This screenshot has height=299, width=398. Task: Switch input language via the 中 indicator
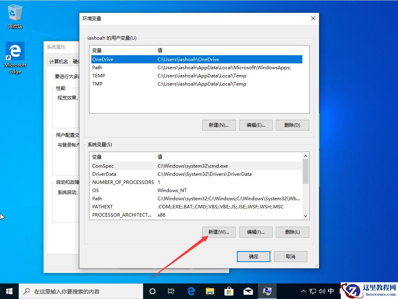click(331, 291)
